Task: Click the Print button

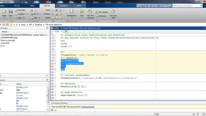Action: [18, 18]
